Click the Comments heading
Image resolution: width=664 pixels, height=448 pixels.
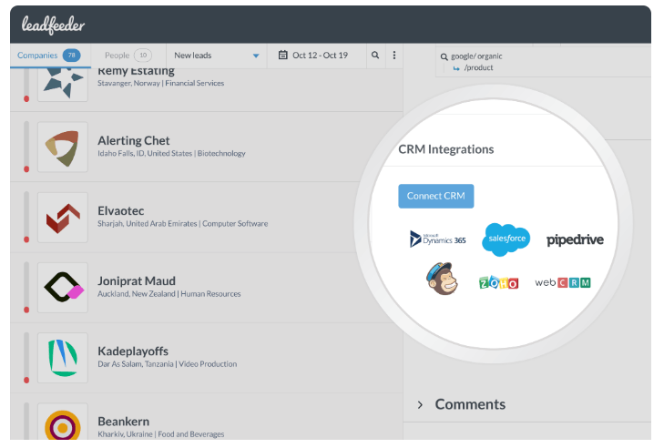470,404
